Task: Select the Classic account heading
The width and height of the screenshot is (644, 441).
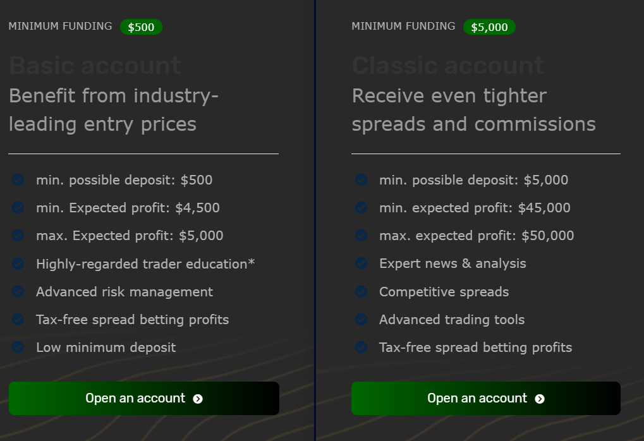Action: [x=448, y=66]
